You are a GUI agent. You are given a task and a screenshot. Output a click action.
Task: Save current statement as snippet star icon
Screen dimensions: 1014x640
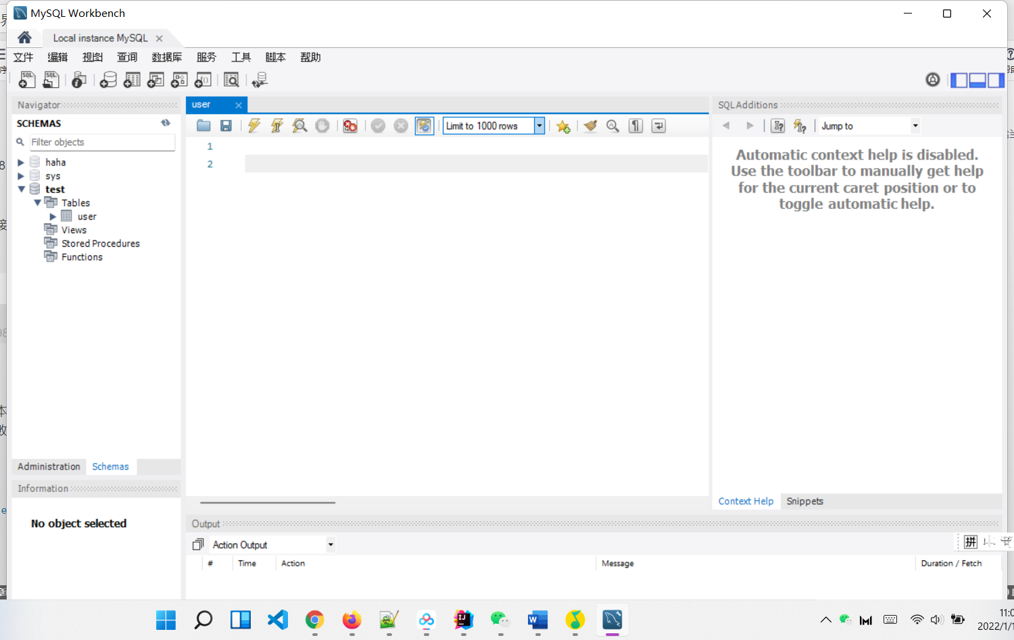coord(563,126)
